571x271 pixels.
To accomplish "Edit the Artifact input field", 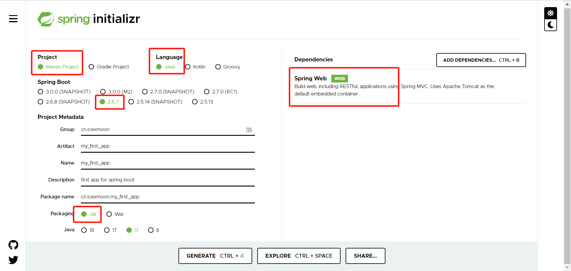I will tap(168, 146).
